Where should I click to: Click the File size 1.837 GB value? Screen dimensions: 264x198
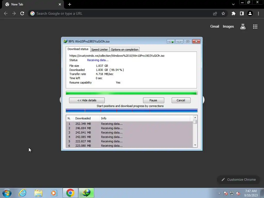coord(102,66)
